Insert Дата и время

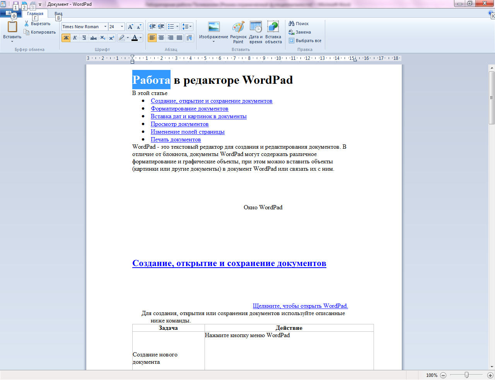coord(256,32)
